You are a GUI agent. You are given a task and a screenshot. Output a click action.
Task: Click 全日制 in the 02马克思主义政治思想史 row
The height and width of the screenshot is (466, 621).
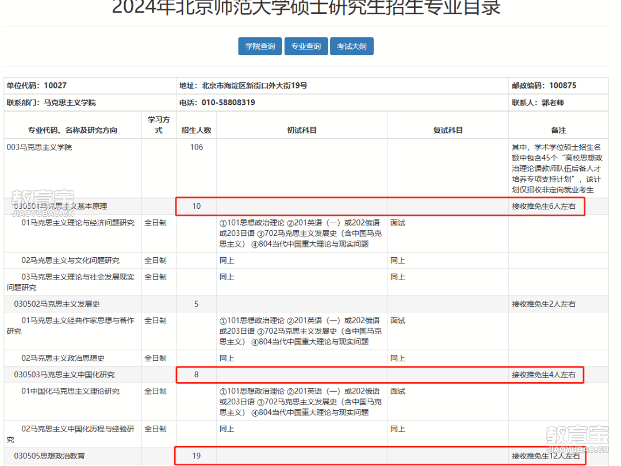pyautogui.click(x=155, y=358)
